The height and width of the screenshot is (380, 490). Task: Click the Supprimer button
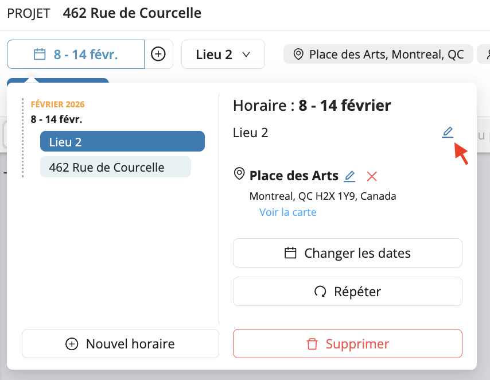(x=348, y=344)
